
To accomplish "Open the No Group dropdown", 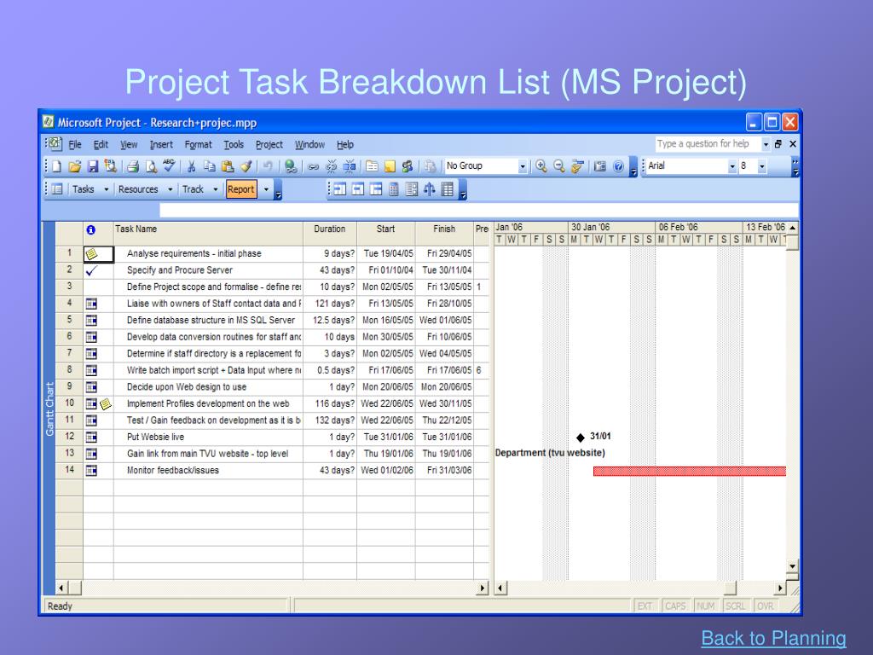I will [x=523, y=166].
